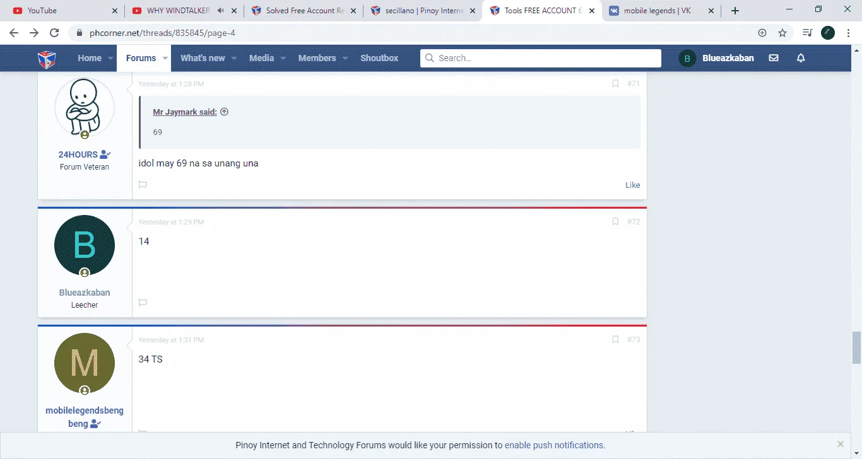The width and height of the screenshot is (862, 459).
Task: Dismiss the push notification banner
Action: (840, 444)
